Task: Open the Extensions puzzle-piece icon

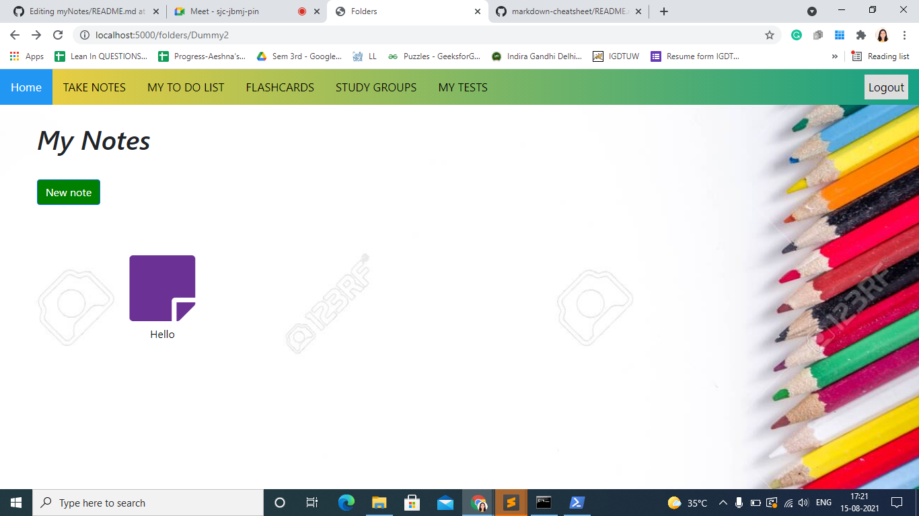Action: pyautogui.click(x=860, y=35)
